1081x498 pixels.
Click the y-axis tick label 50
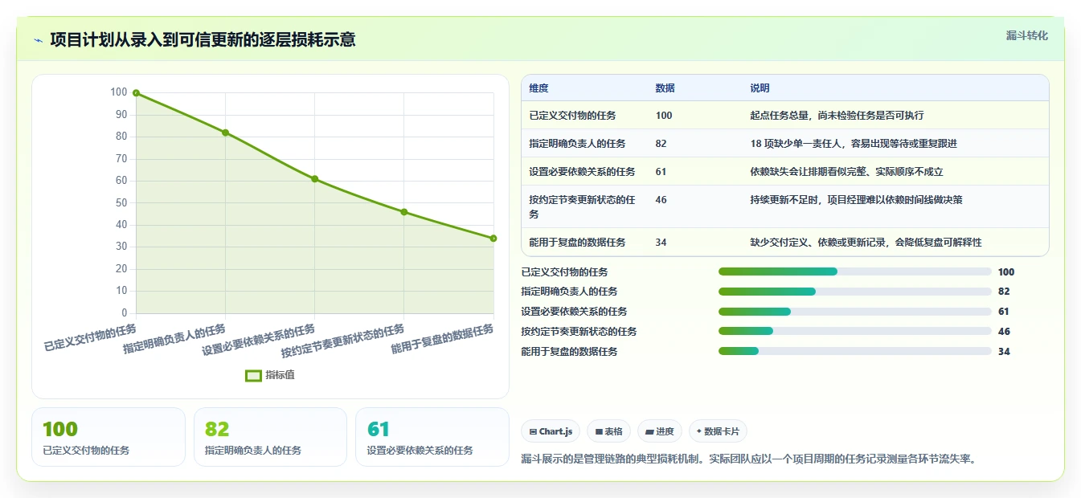[x=122, y=203]
